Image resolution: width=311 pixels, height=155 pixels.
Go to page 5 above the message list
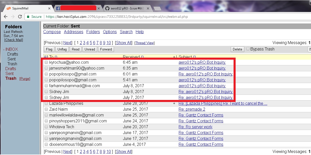coord(91,43)
